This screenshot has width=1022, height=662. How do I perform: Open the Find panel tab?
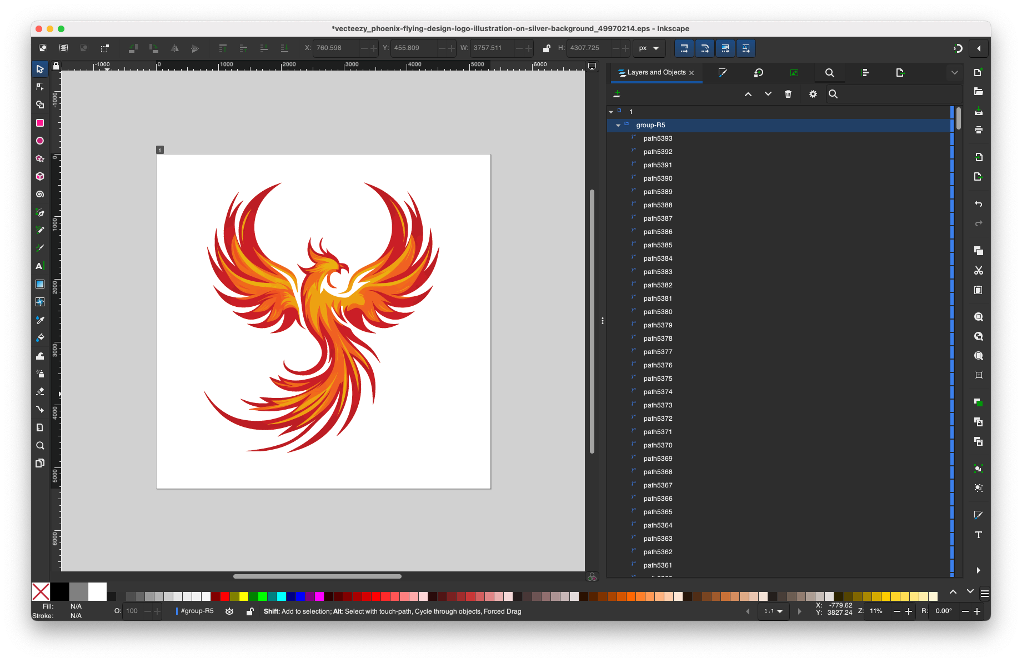[829, 72]
